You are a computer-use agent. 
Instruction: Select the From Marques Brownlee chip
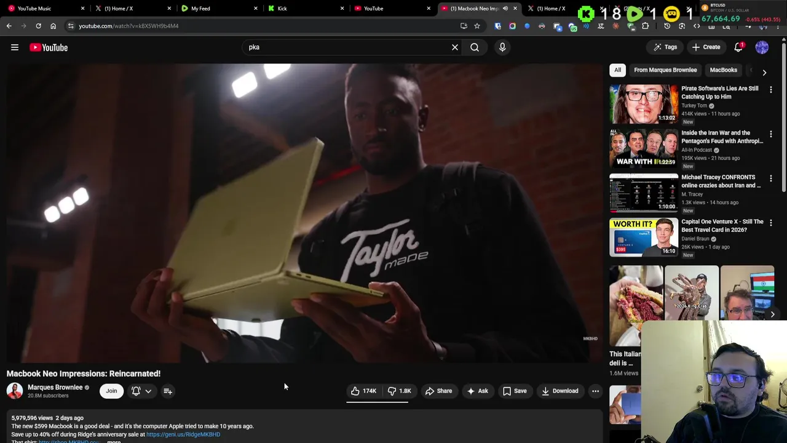[x=665, y=70]
